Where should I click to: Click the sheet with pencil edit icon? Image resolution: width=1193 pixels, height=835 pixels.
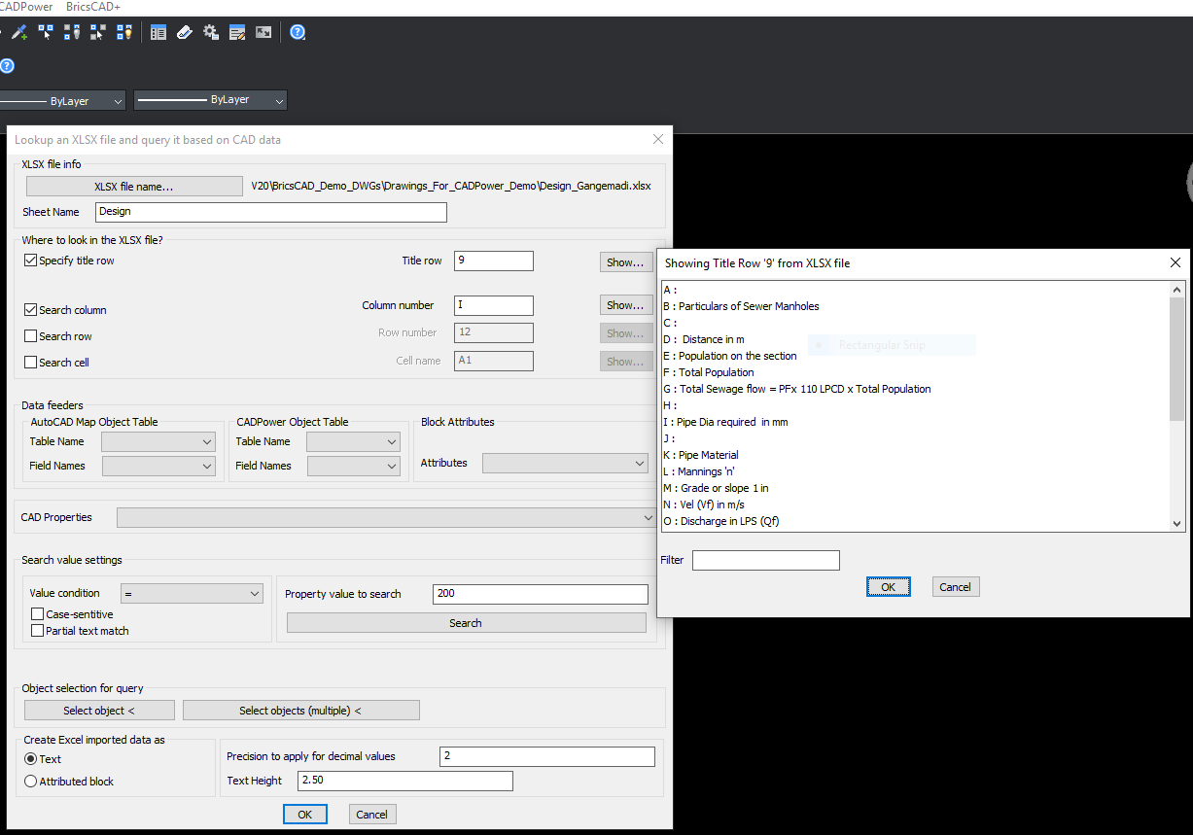click(237, 32)
